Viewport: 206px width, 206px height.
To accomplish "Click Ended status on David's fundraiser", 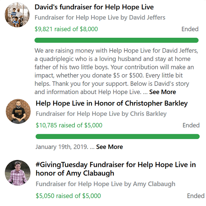I will 190,29.
